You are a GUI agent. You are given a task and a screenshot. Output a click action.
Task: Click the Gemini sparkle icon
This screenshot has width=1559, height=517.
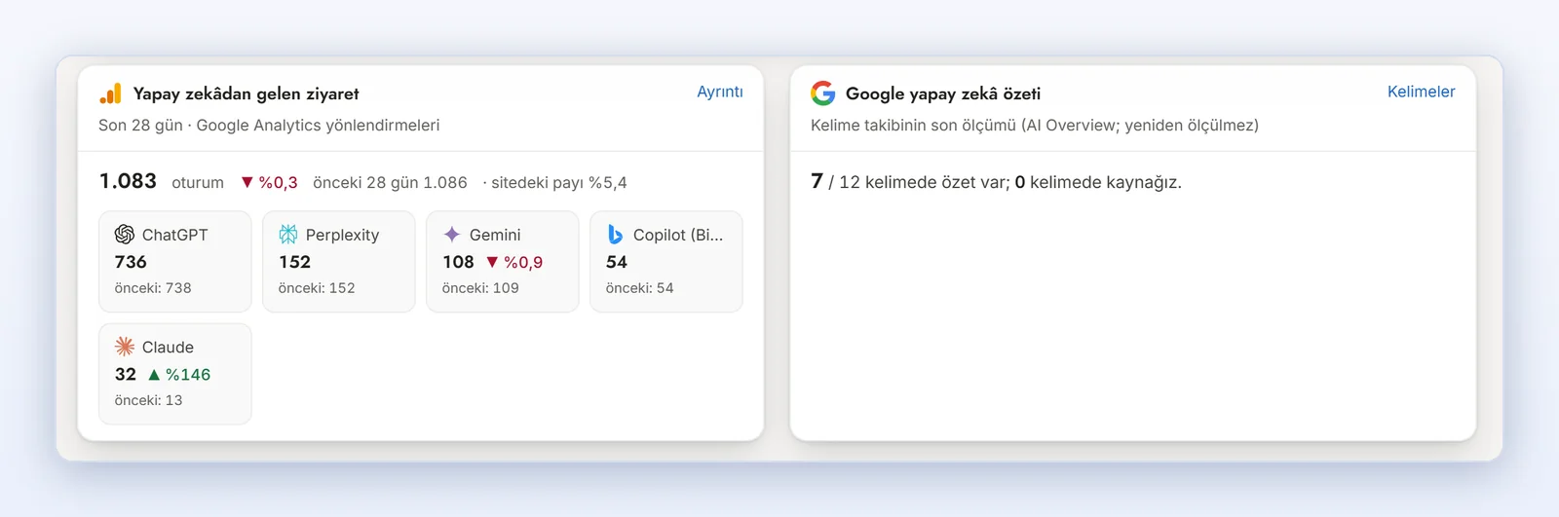(452, 235)
